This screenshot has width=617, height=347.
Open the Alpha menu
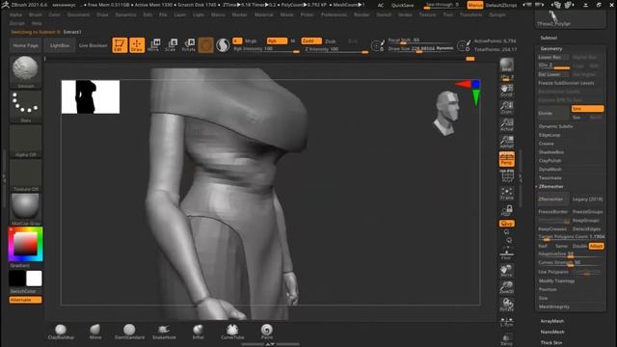point(15,14)
